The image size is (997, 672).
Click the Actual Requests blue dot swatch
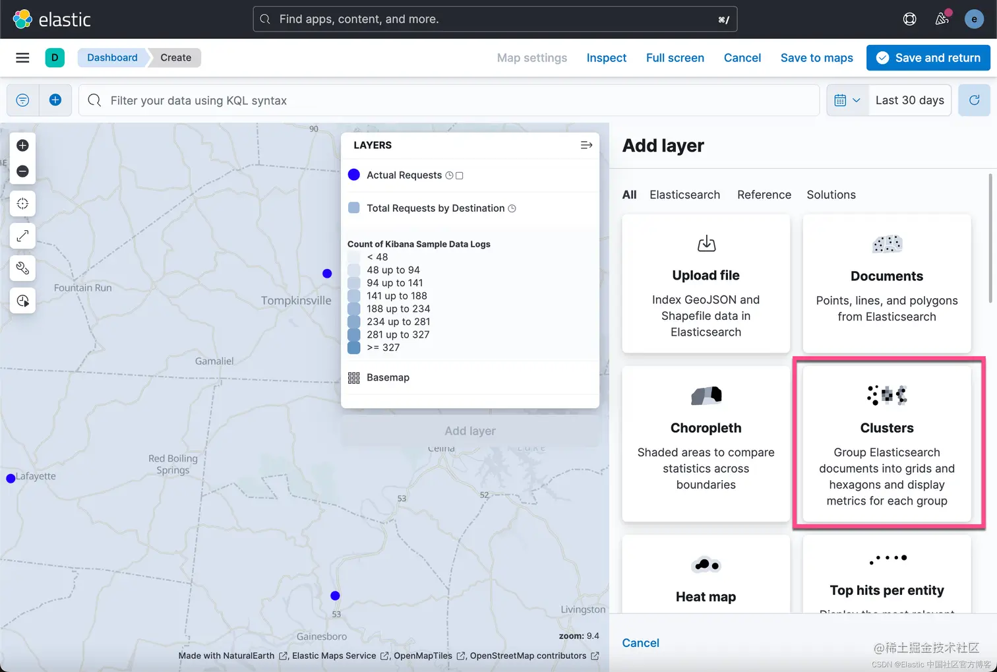coord(354,175)
